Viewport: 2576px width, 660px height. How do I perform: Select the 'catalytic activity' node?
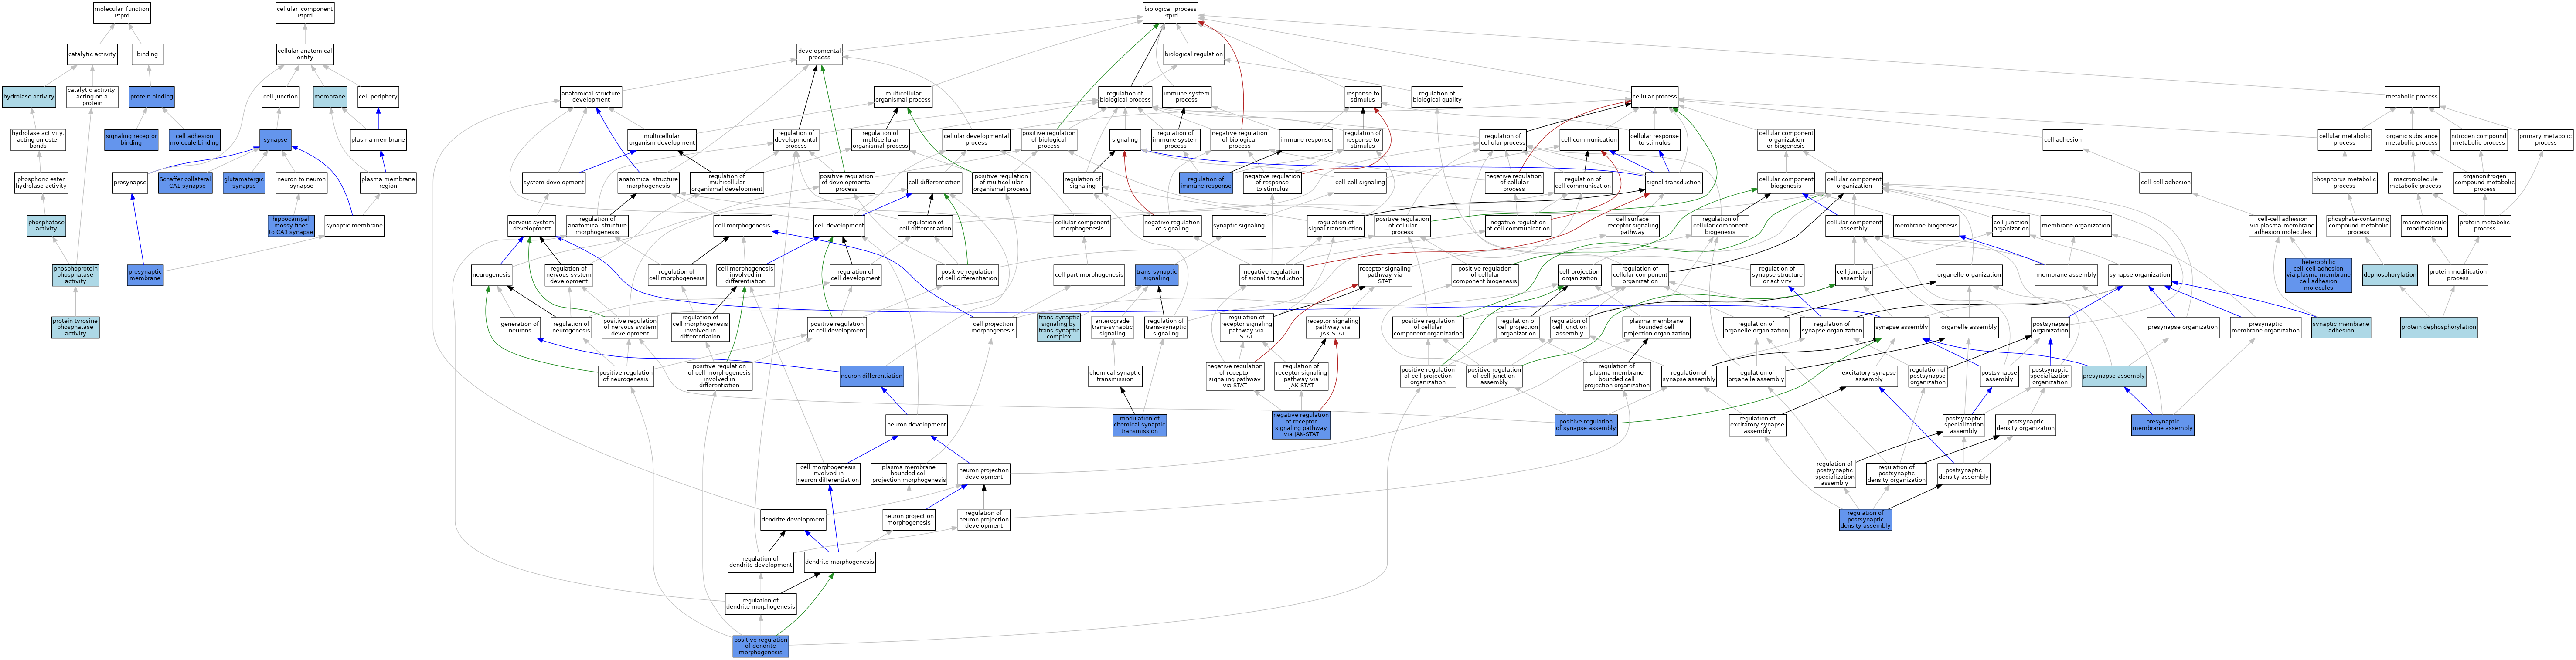(92, 54)
